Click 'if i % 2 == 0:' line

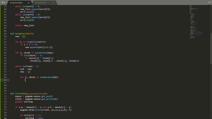tap(29, 45)
